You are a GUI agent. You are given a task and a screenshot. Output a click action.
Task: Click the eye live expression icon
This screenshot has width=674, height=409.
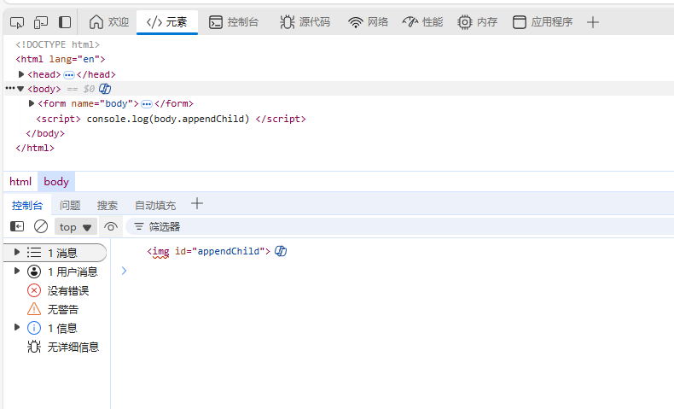click(x=111, y=226)
